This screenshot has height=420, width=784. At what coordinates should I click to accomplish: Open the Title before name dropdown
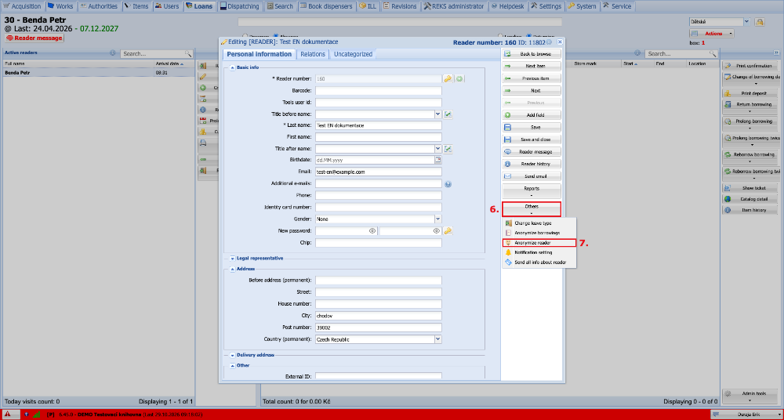[438, 114]
